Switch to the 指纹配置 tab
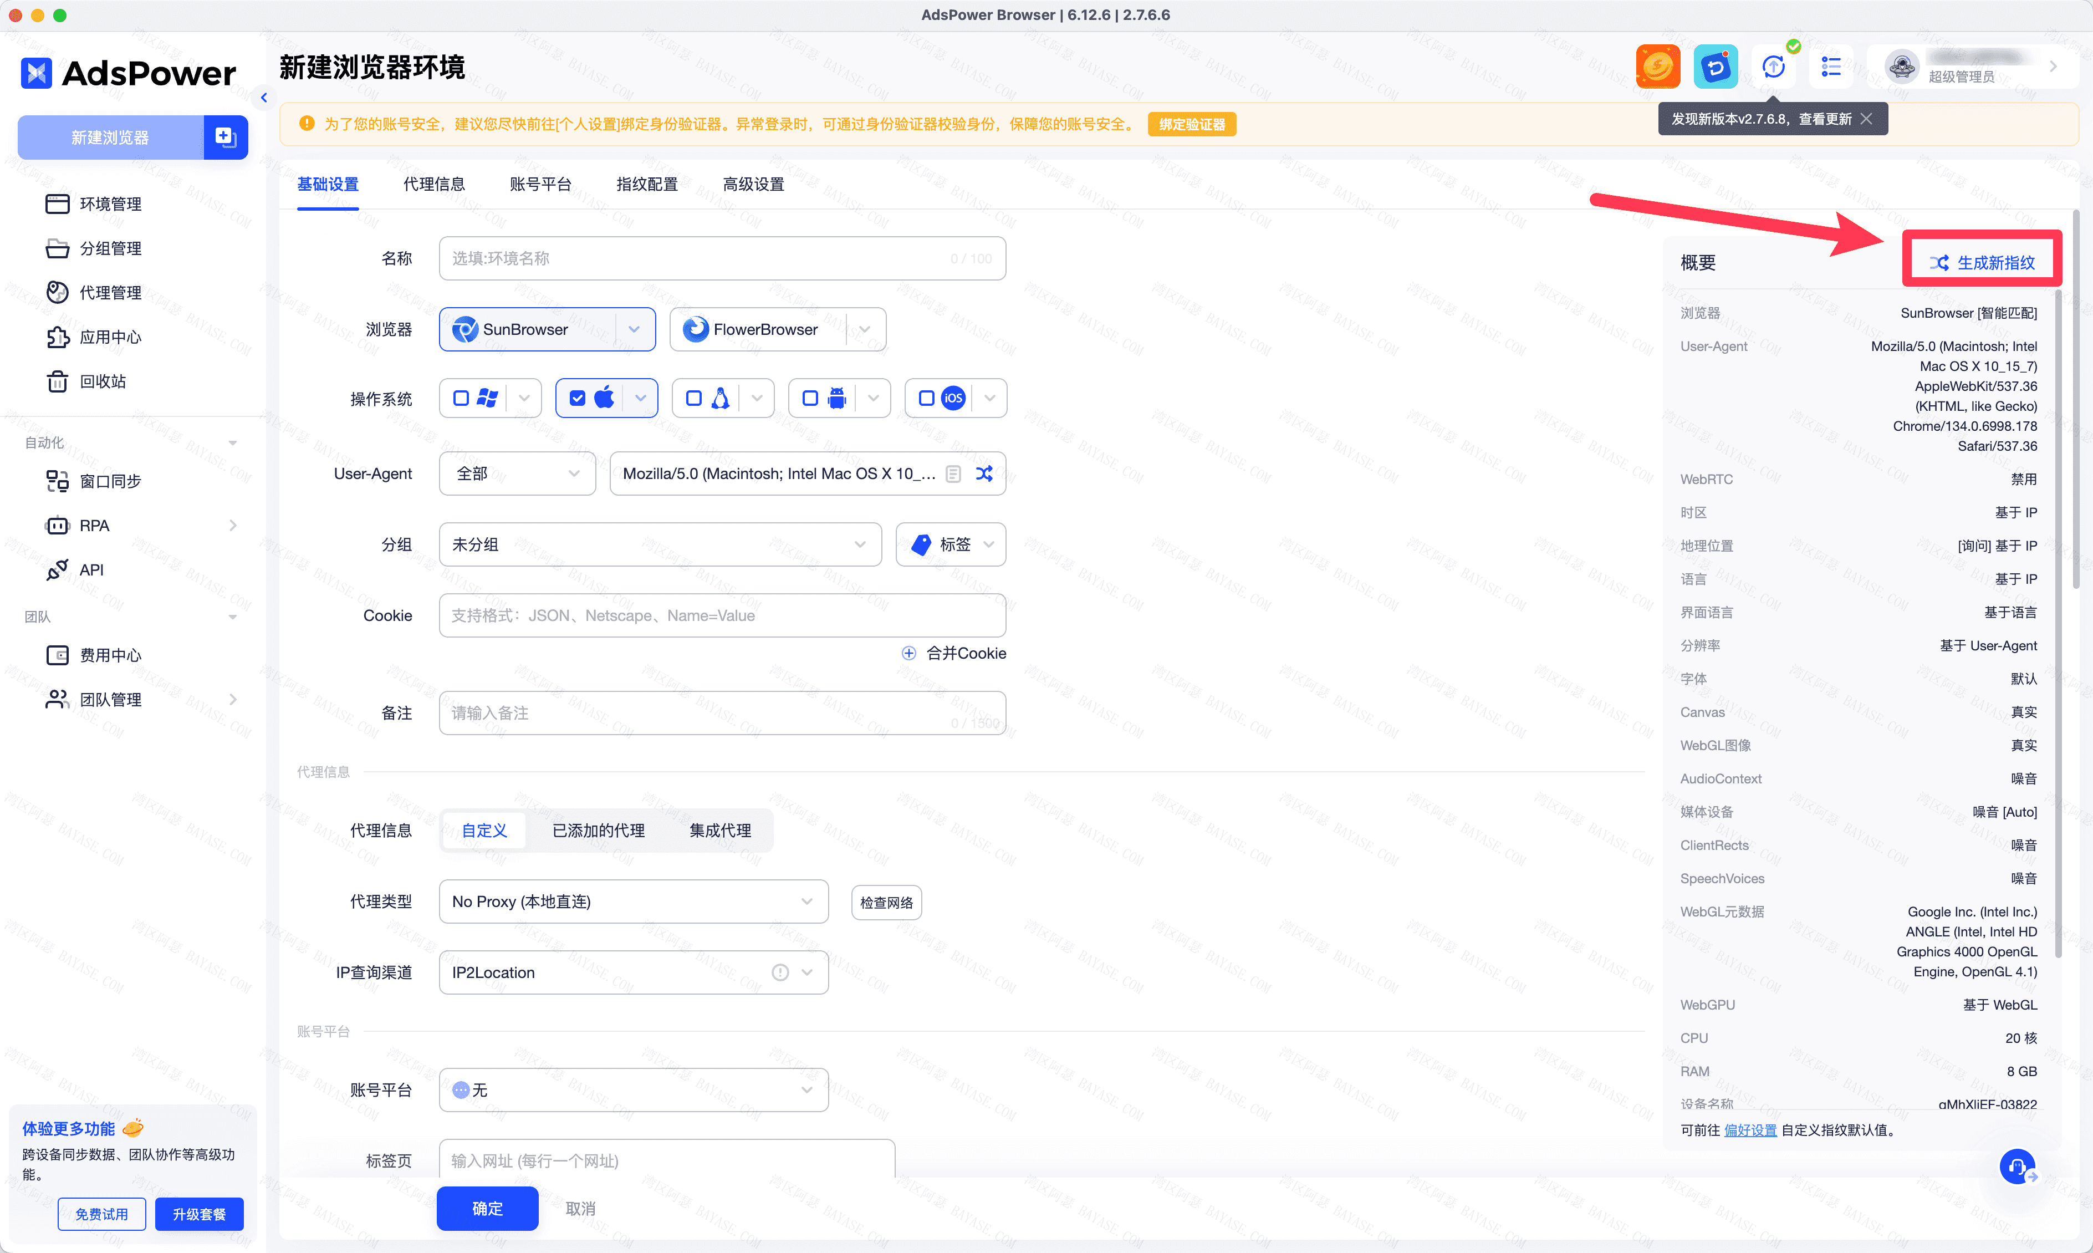This screenshot has width=2093, height=1253. pos(646,184)
